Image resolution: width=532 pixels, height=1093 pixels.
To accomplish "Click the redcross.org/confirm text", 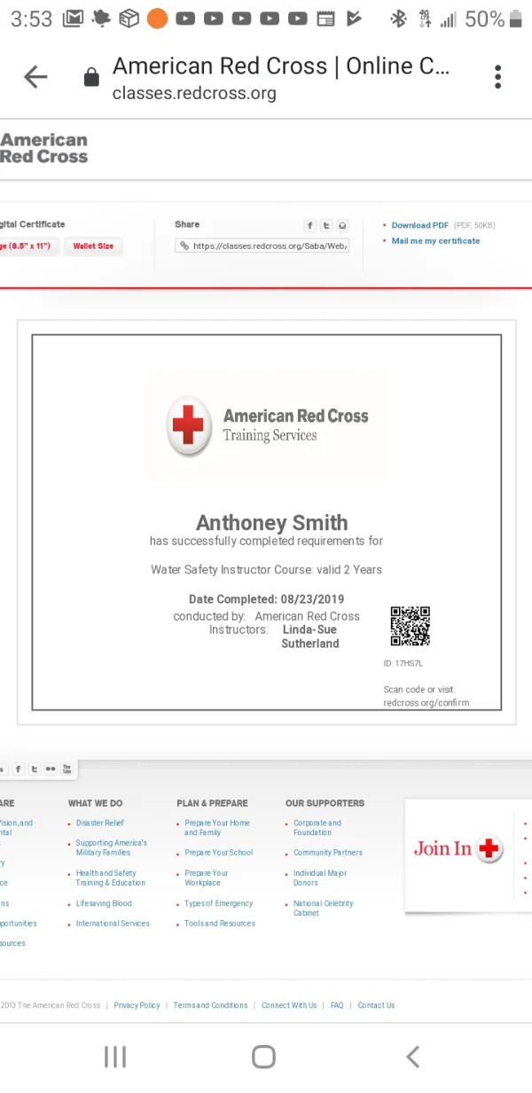I will click(426, 703).
